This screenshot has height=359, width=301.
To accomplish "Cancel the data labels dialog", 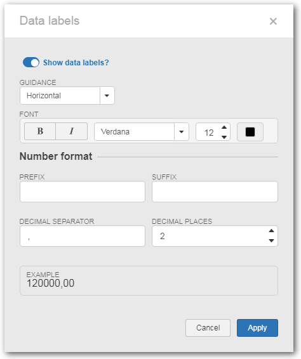I will 208,328.
